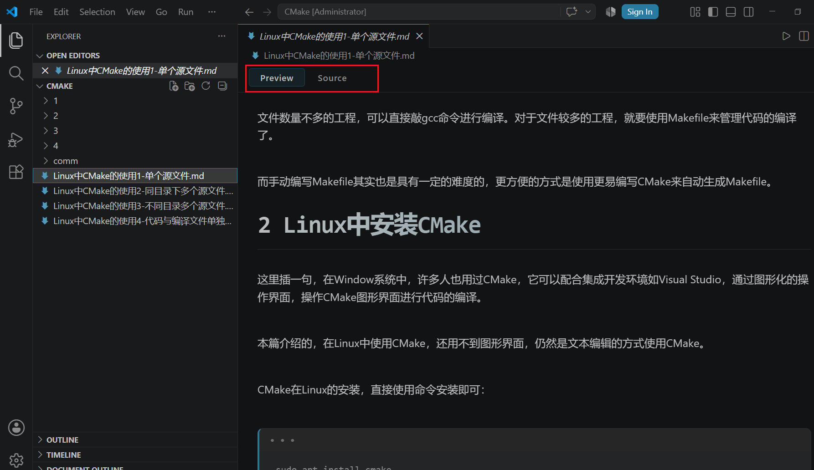Screen dimensions: 814x470
Task: Open Customize Layout icon
Action: (695, 12)
